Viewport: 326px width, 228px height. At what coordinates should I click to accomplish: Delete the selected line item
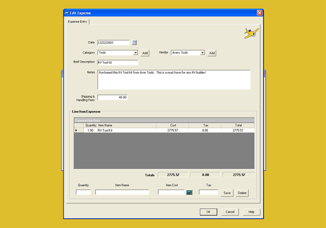click(x=242, y=193)
